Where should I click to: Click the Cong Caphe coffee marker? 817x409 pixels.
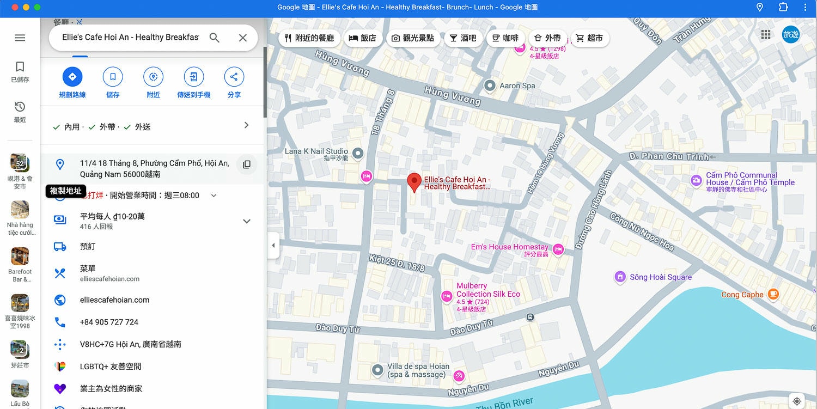[773, 294]
